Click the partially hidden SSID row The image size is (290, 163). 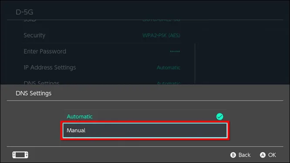[x=102, y=20]
